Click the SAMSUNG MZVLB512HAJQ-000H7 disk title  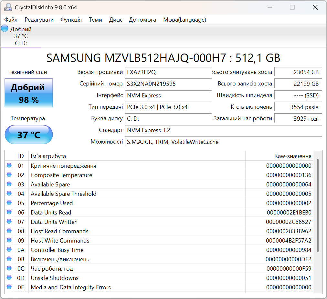[163, 58]
